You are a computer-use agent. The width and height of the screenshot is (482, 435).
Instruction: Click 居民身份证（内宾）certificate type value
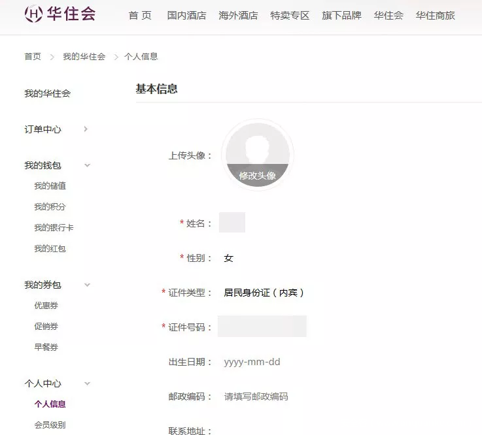click(x=264, y=293)
